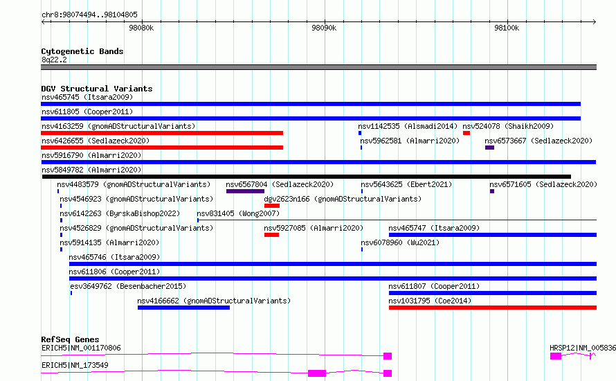Image resolution: width=616 pixels, height=381 pixels.
Task: Open the HRSP12|NM_005836 gene label
Action: tap(583, 348)
